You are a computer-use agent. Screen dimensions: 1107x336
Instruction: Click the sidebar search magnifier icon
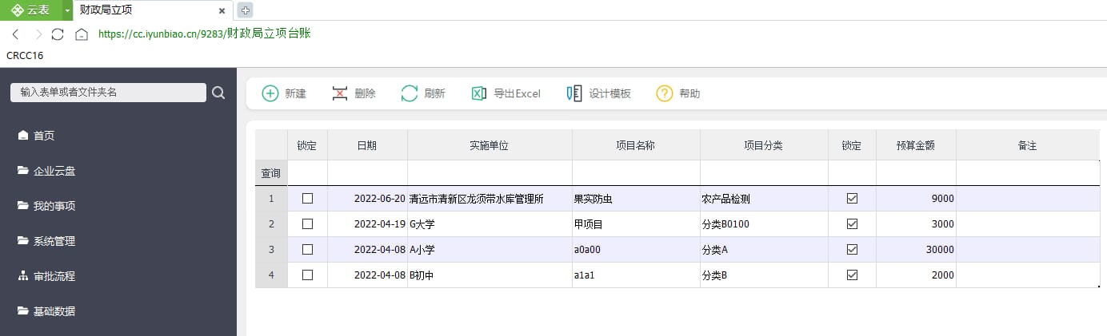click(218, 93)
